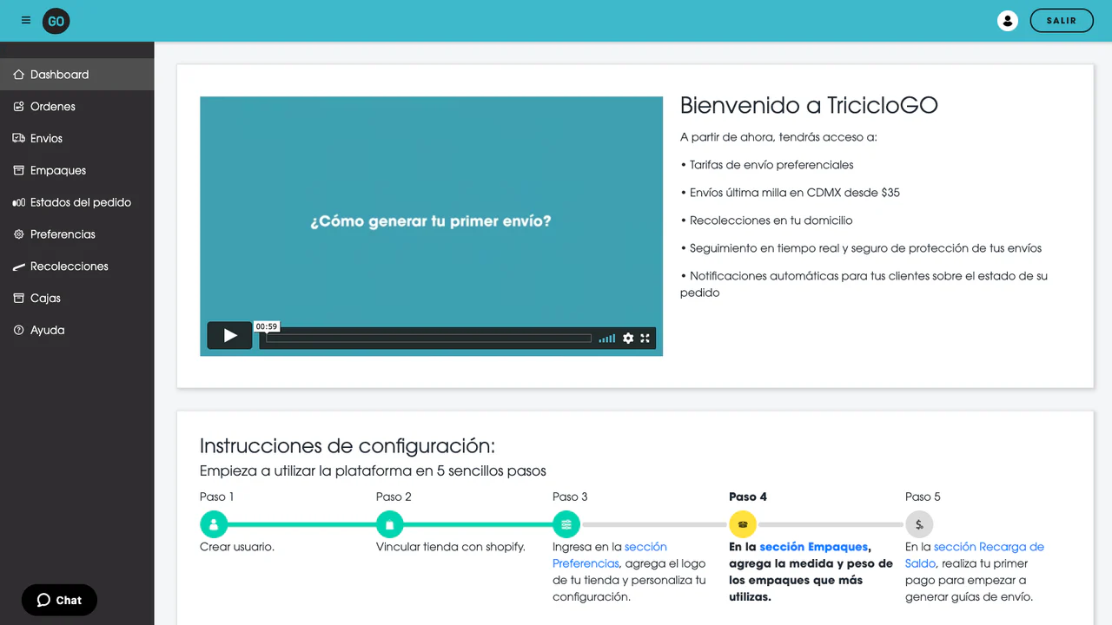Click the video progress bar
The image size is (1112, 625).
(x=428, y=339)
